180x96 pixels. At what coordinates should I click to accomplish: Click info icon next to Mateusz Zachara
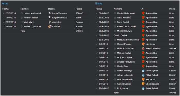click(x=115, y=49)
